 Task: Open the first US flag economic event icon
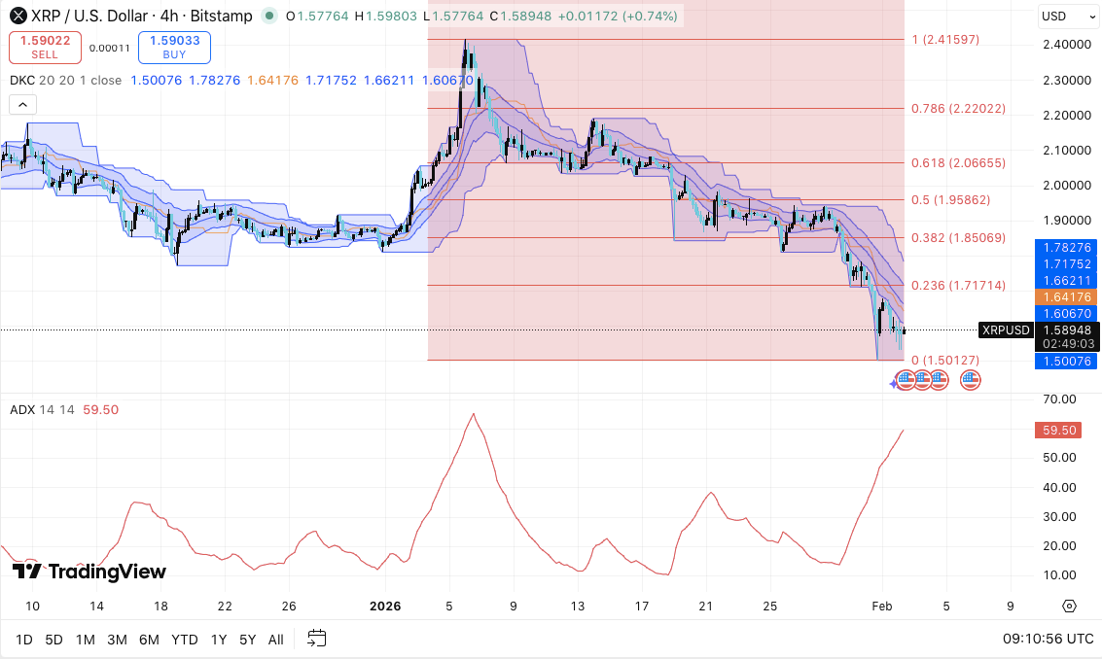[906, 379]
